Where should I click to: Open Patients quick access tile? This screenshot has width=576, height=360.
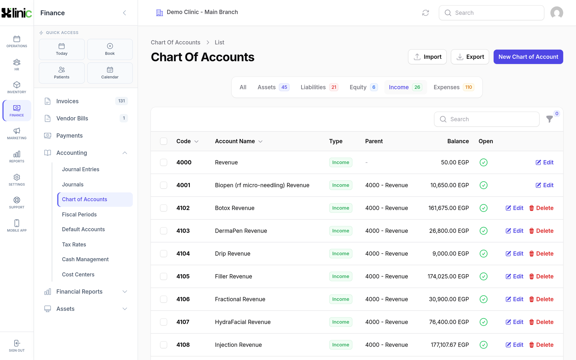(x=62, y=73)
